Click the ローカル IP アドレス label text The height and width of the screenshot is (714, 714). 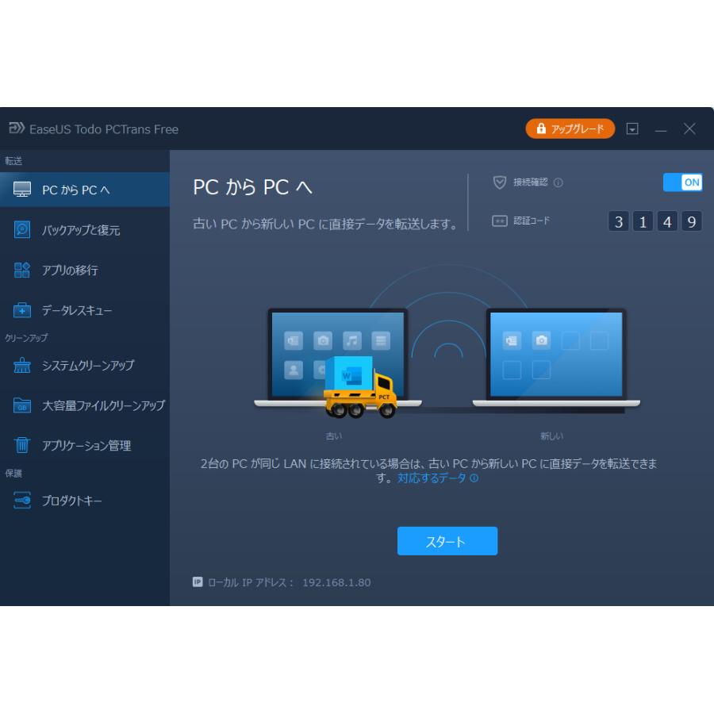[x=251, y=582]
